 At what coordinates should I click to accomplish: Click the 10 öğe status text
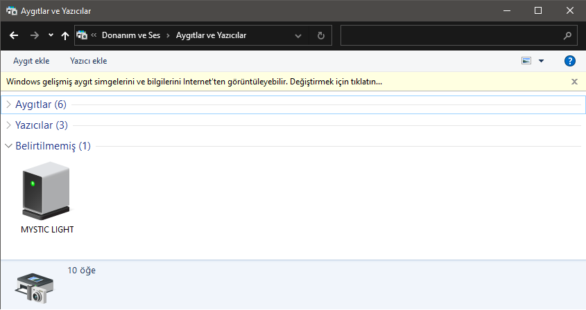pos(81,271)
